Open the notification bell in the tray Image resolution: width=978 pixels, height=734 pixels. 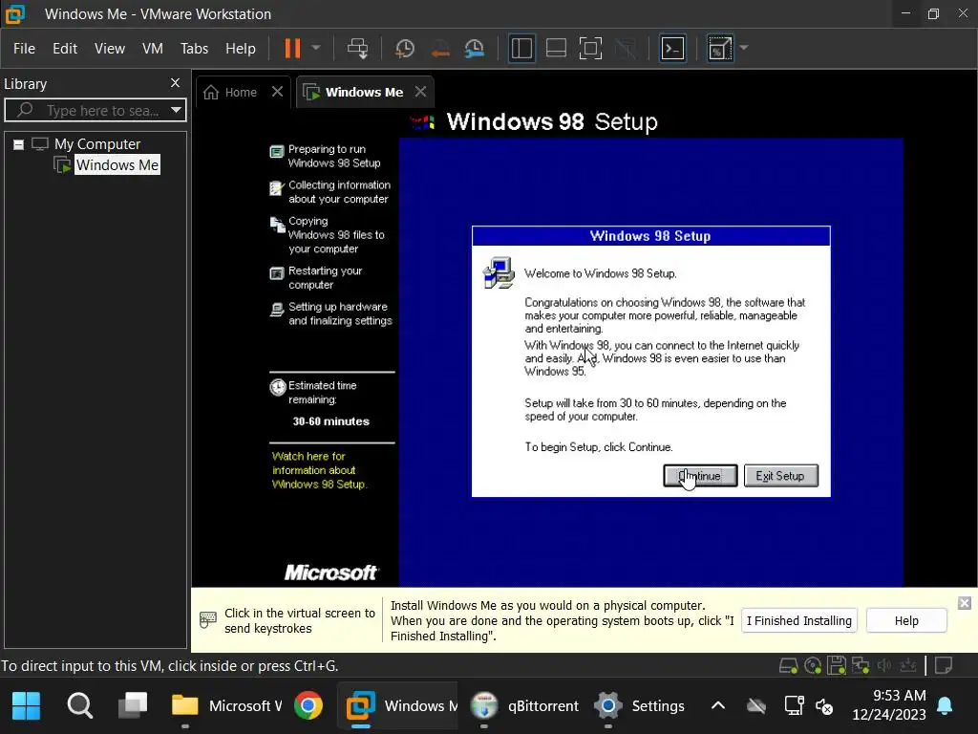click(x=945, y=706)
